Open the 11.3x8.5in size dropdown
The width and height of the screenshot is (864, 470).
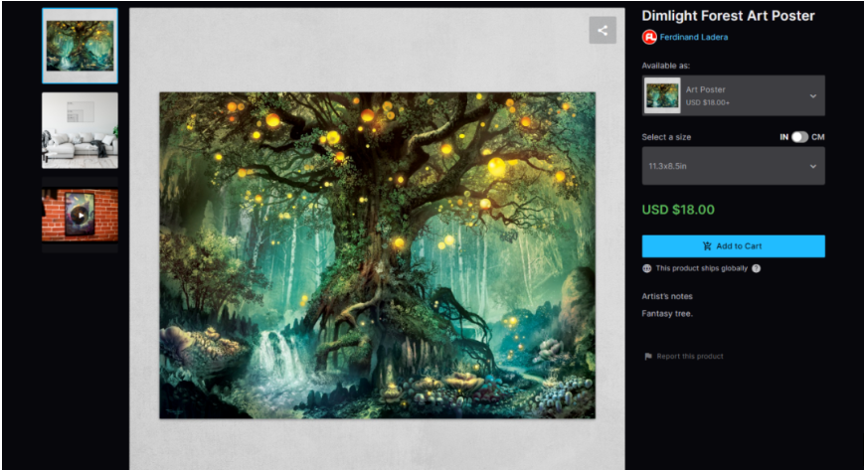pos(733,166)
